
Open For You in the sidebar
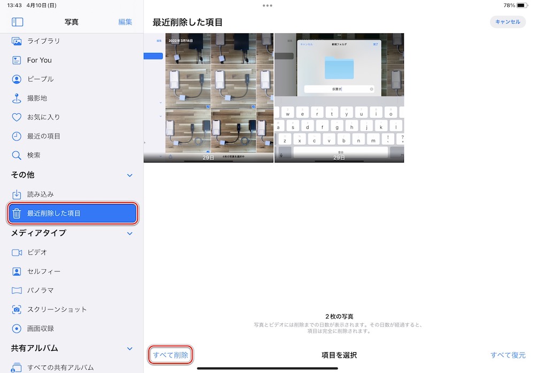click(x=72, y=60)
